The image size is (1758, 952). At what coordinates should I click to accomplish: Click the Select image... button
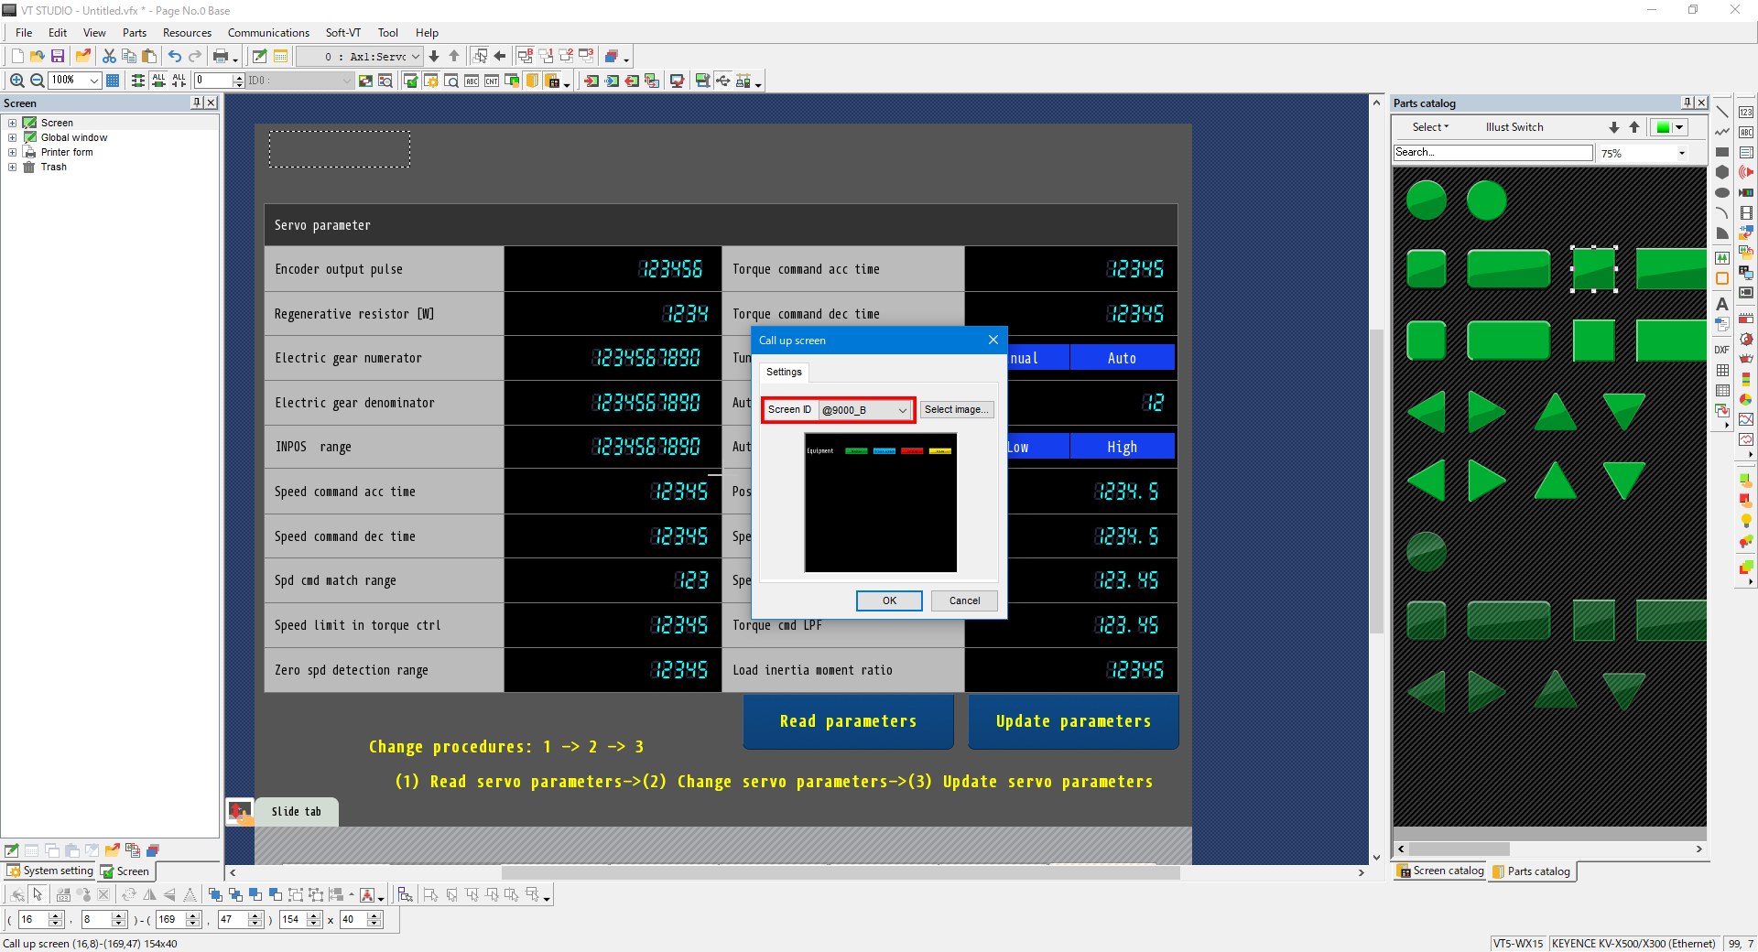[x=956, y=410]
